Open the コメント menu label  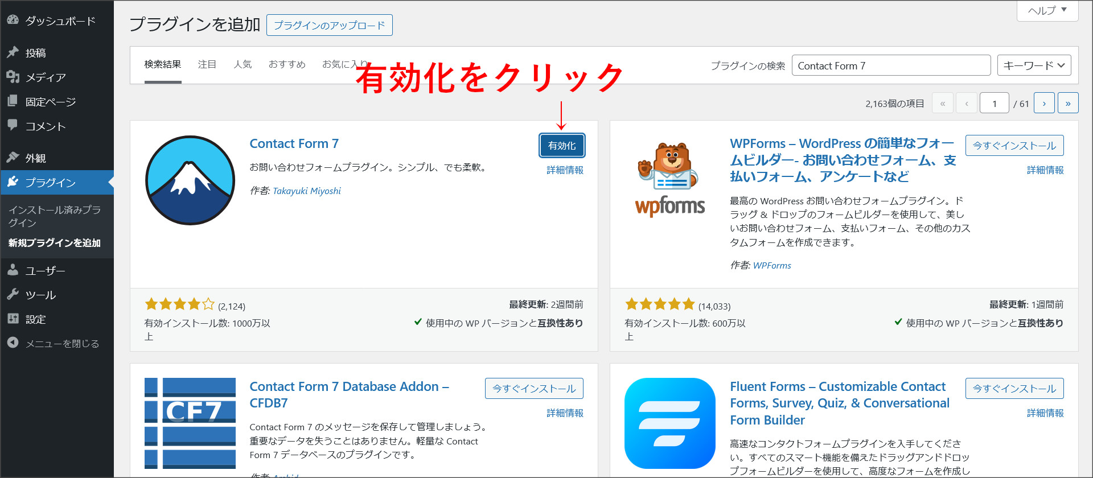click(x=46, y=126)
